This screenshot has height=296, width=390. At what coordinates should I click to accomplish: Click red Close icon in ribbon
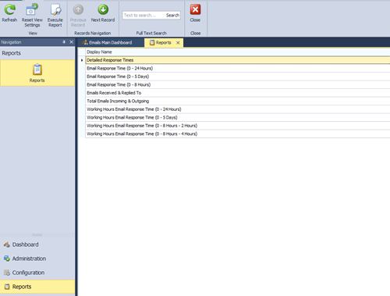pyautogui.click(x=195, y=9)
